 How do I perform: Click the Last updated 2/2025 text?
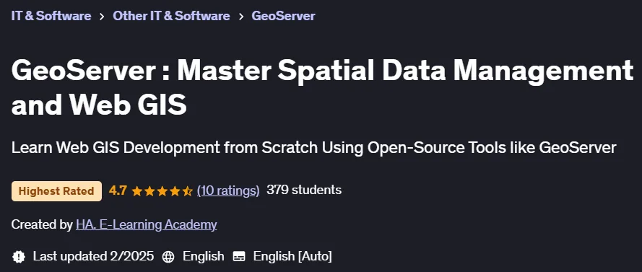point(93,256)
